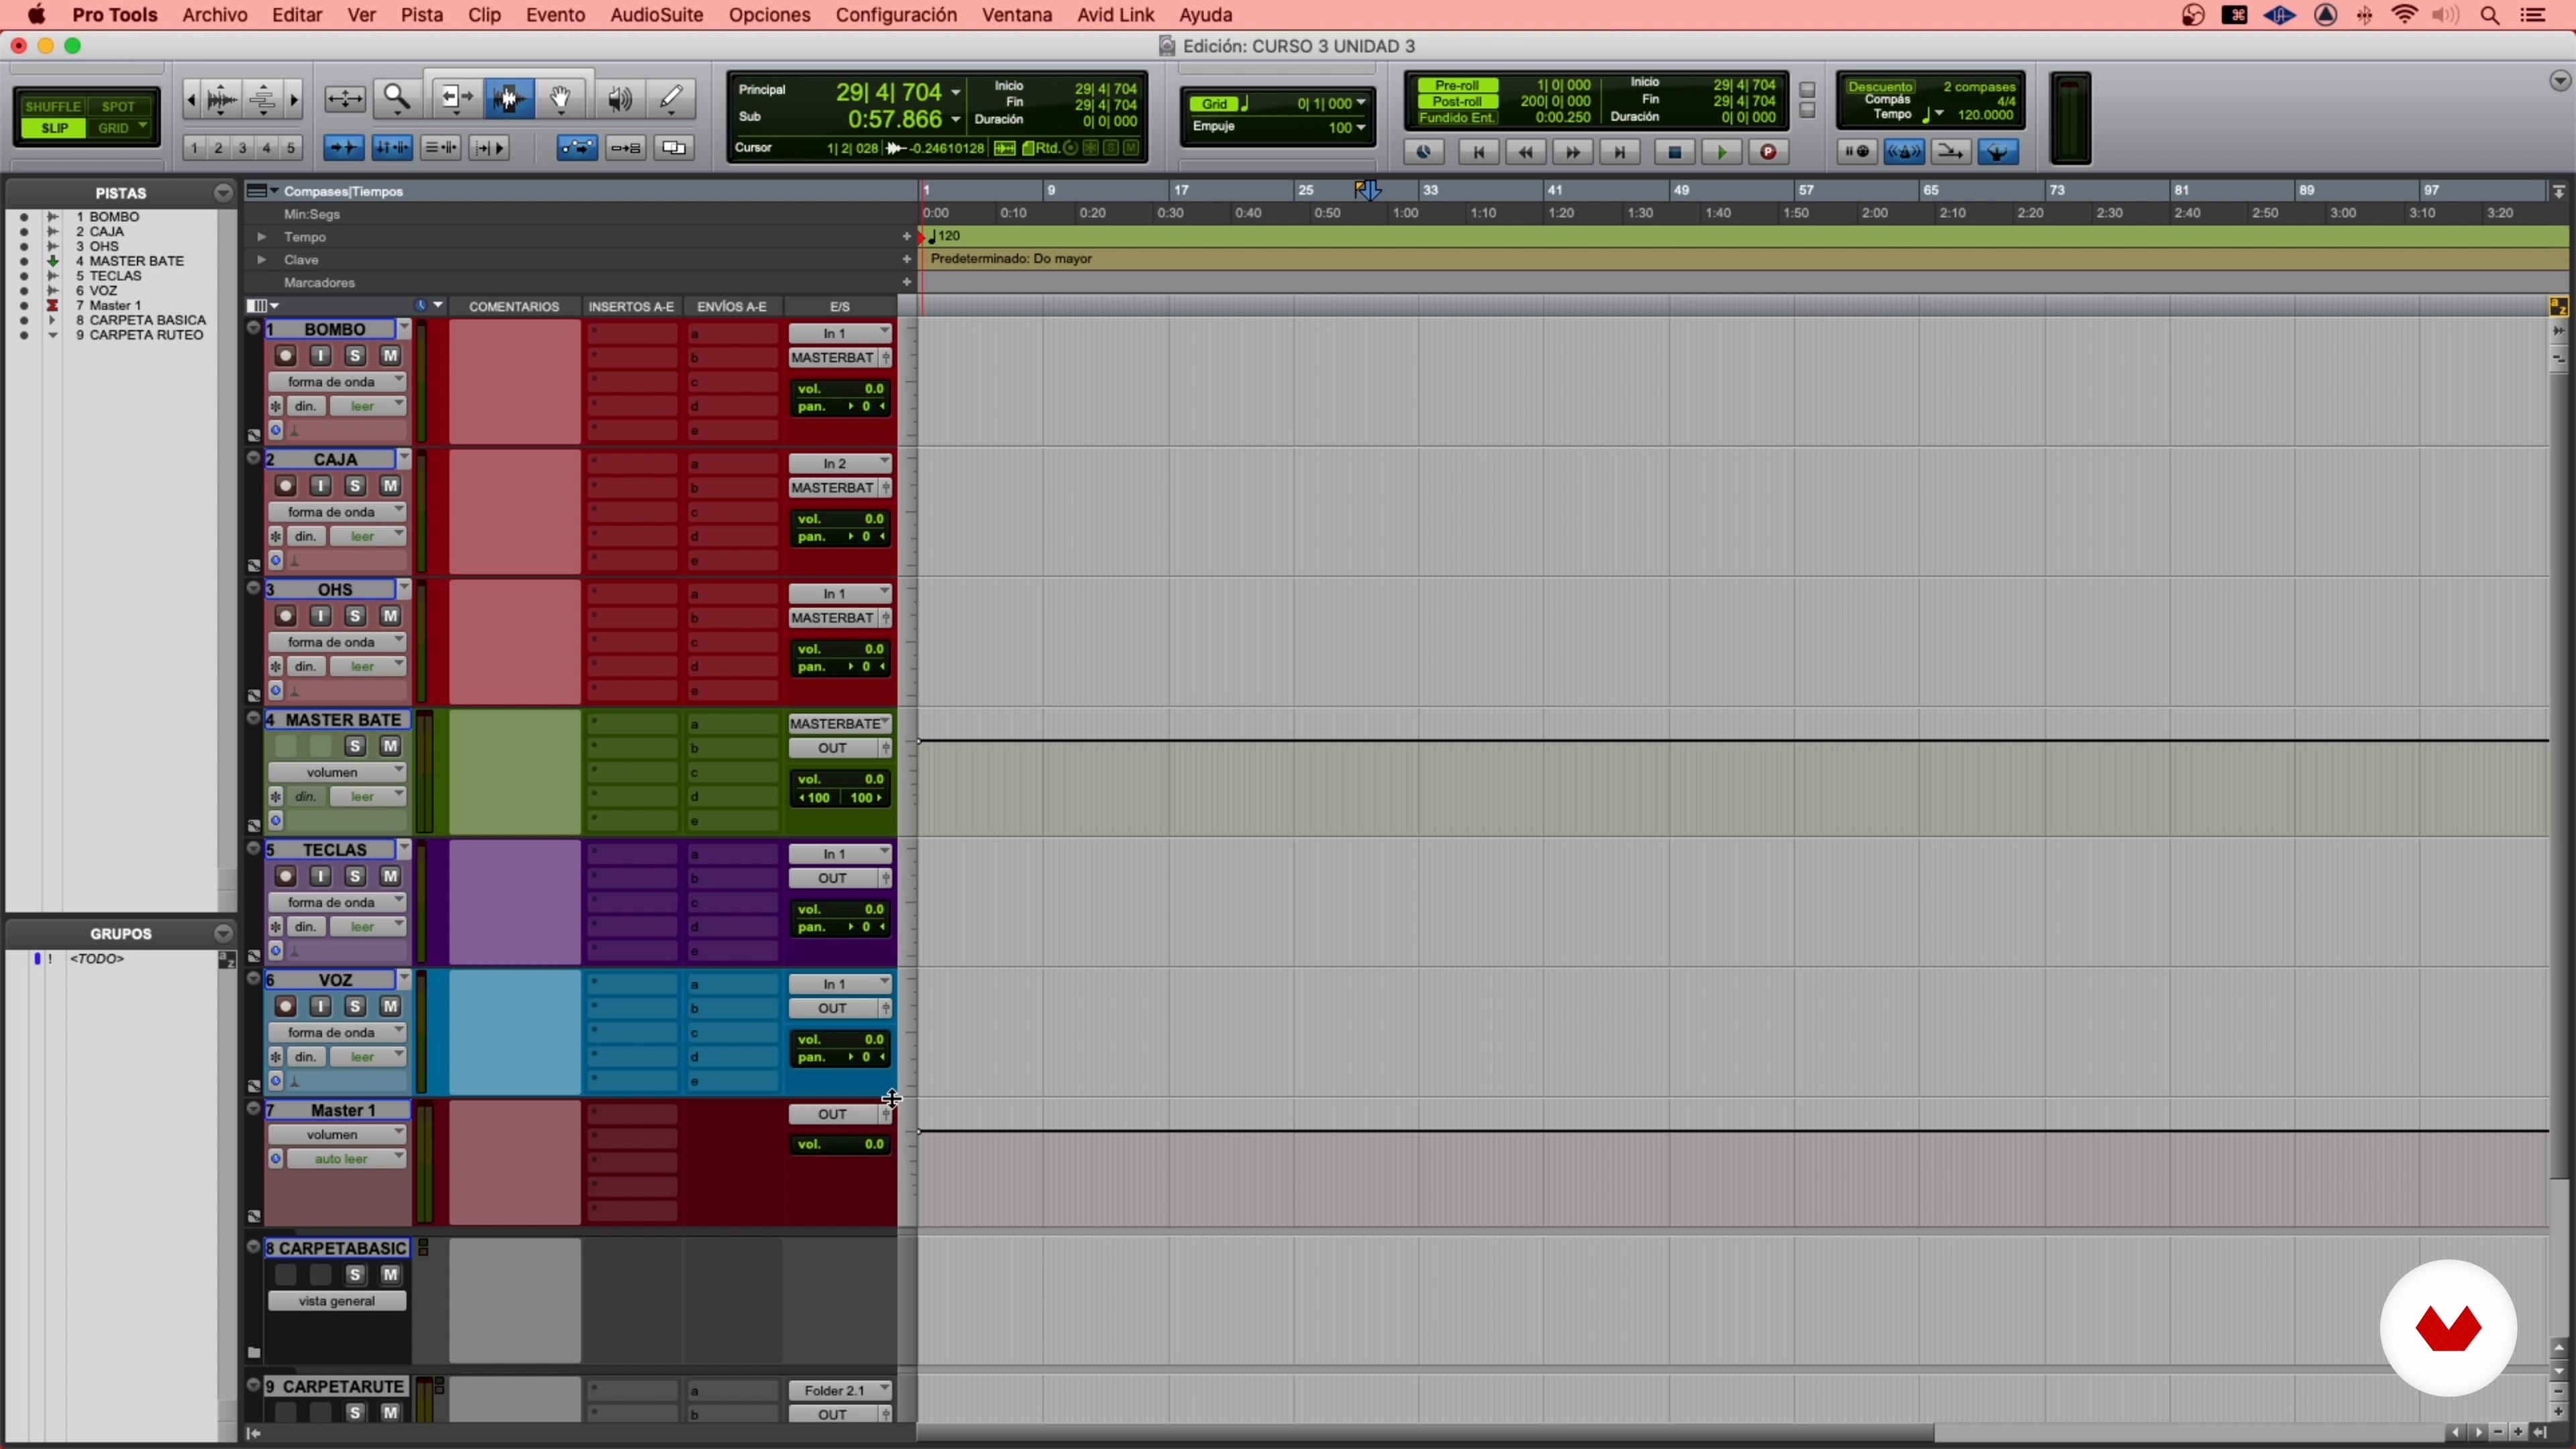Click Return to Zero transport button
This screenshot has height=1449, width=2576.
point(1478,152)
